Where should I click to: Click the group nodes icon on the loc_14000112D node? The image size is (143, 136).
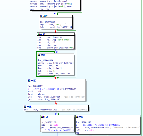pos(82,117)
